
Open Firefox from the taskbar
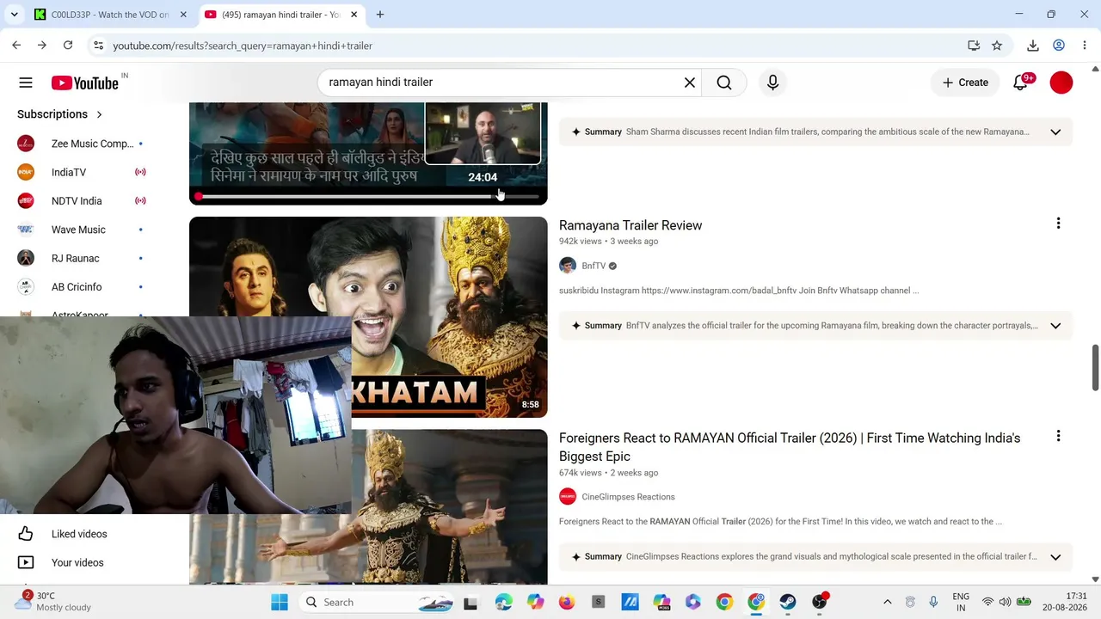(567, 602)
